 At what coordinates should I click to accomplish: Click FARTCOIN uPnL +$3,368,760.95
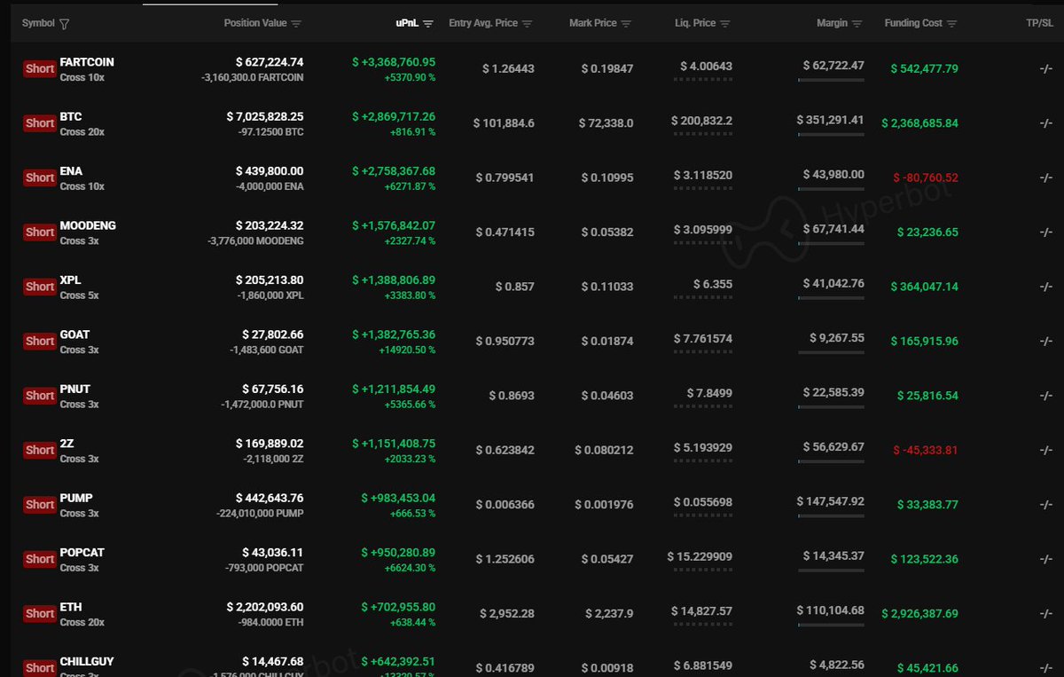point(393,62)
